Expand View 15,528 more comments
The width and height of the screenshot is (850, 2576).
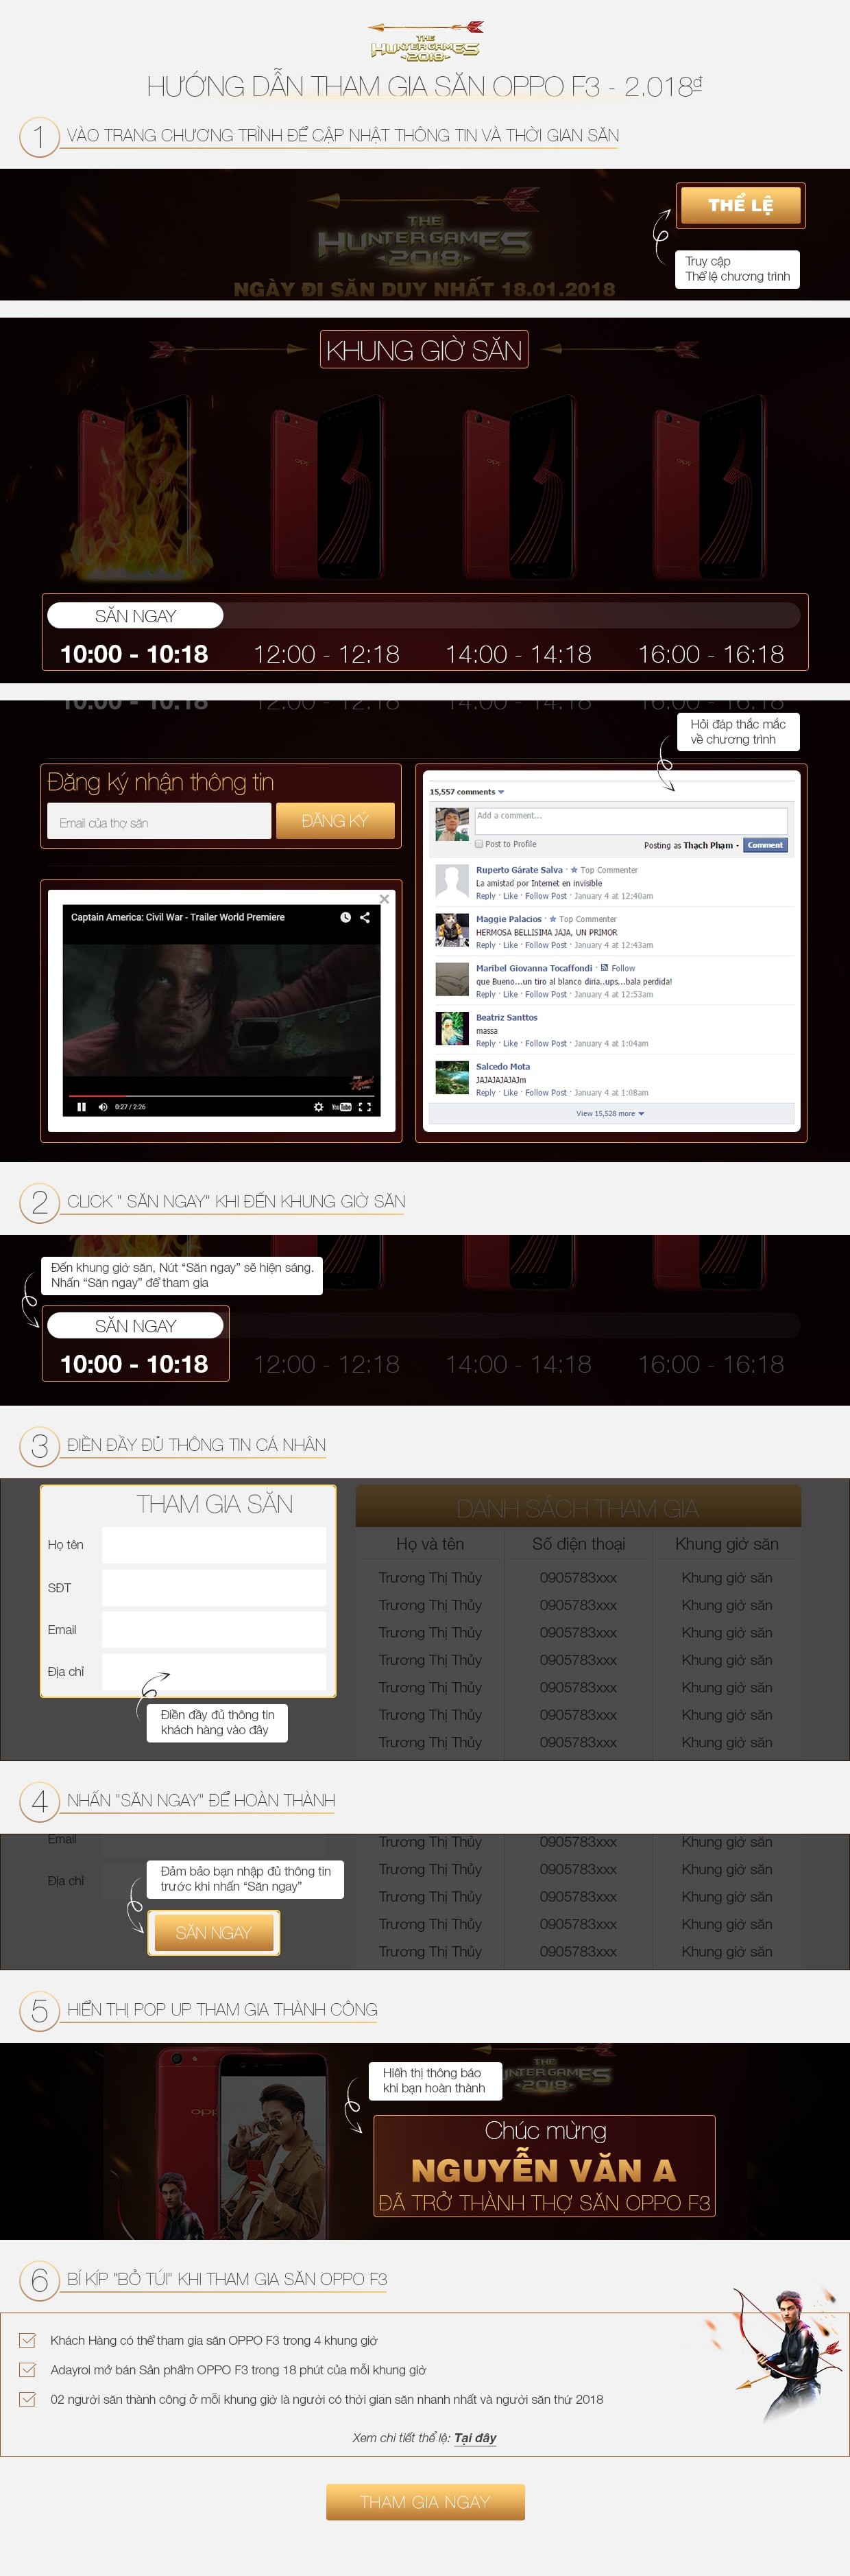click(610, 1113)
